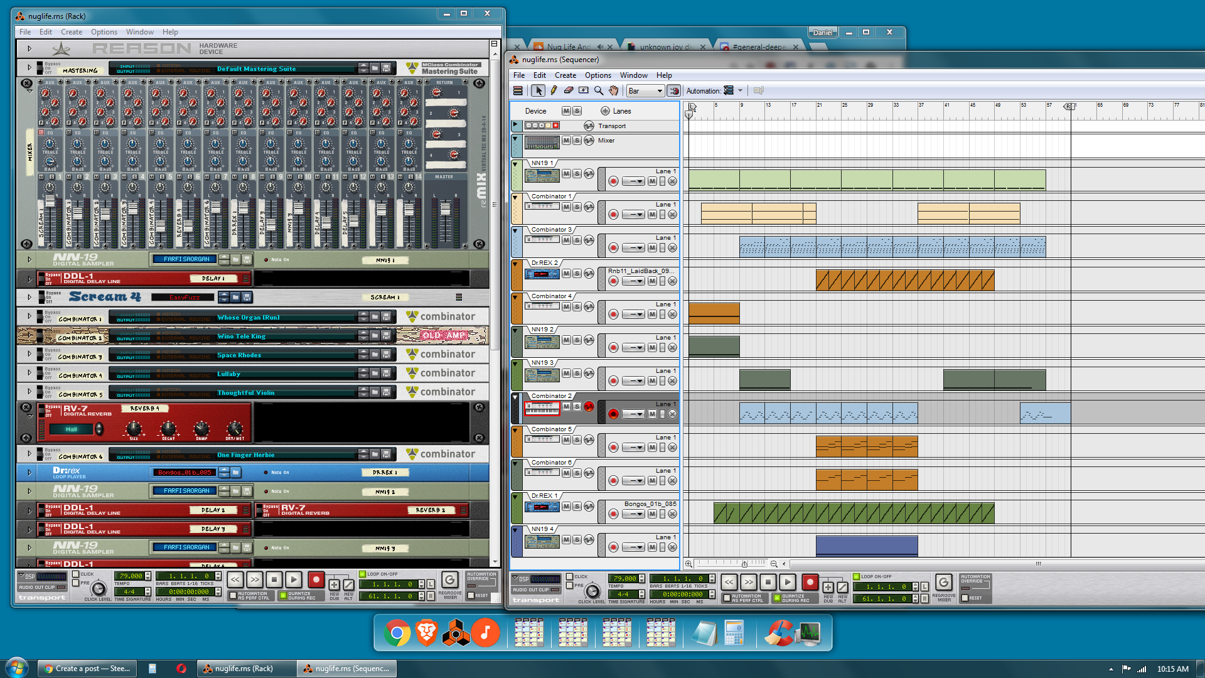Click the automation icon on Mixer track
Image resolution: width=1205 pixels, height=678 pixels.
click(x=589, y=141)
